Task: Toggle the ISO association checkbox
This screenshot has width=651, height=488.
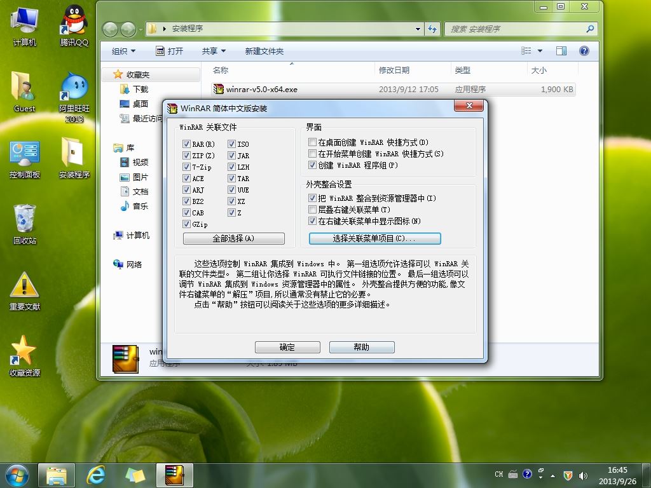Action: [231, 144]
